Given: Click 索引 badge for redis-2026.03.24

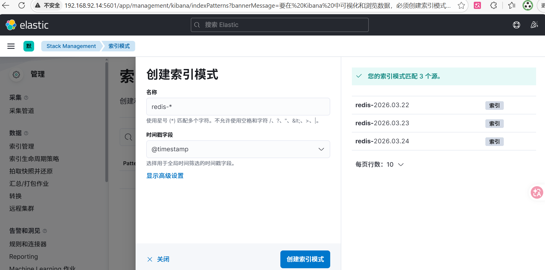Looking at the screenshot, I should click(x=494, y=142).
